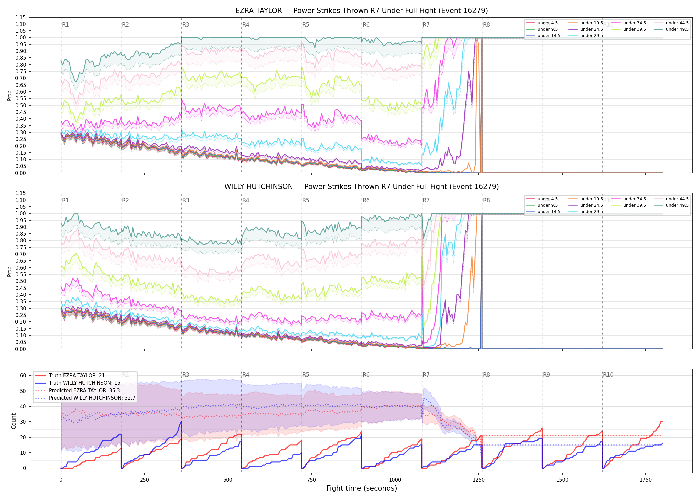Select 'Predicted EZRA TAYLOR: 35.3' legend entry
Screen dimensions: 700x500
click(84, 391)
